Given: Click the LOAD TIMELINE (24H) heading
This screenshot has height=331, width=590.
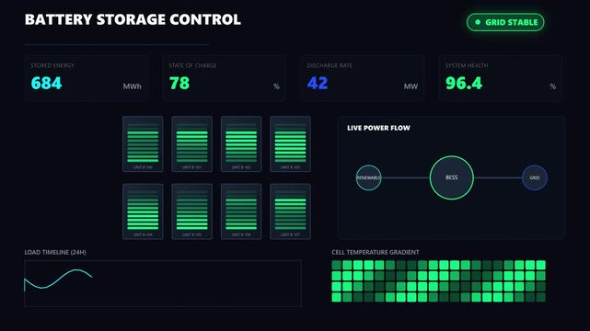Looking at the screenshot, I should pyautogui.click(x=55, y=252).
